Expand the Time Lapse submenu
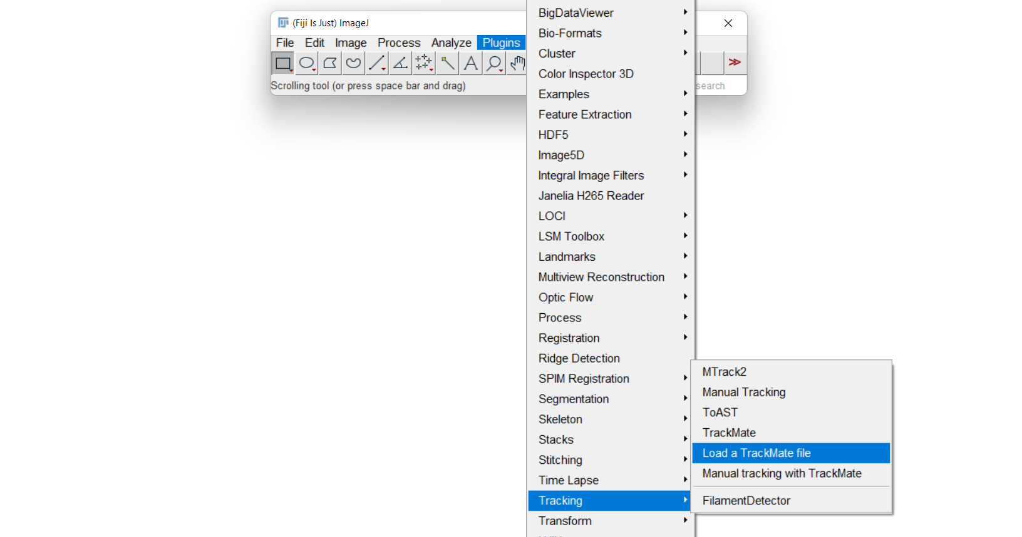Screen dimensions: 1022x537 (611, 480)
